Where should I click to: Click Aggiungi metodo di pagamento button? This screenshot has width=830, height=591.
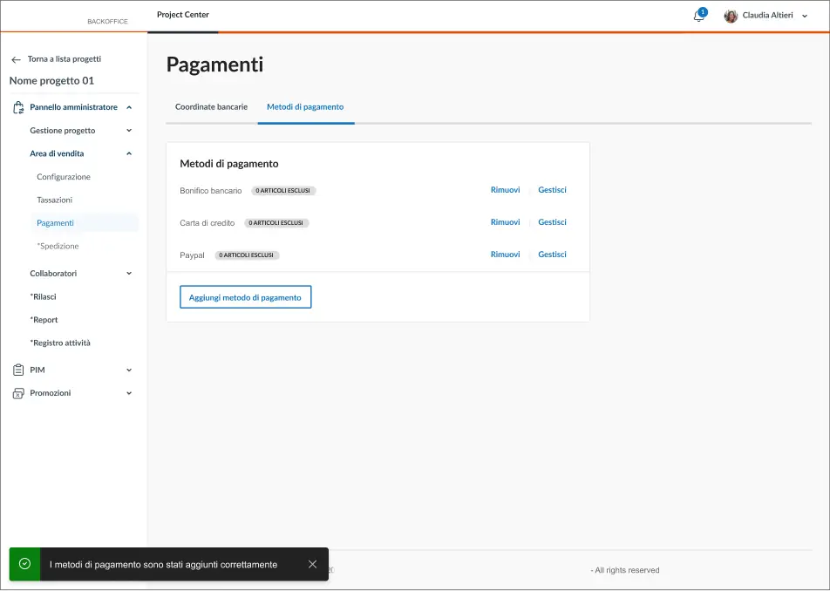pyautogui.click(x=245, y=297)
